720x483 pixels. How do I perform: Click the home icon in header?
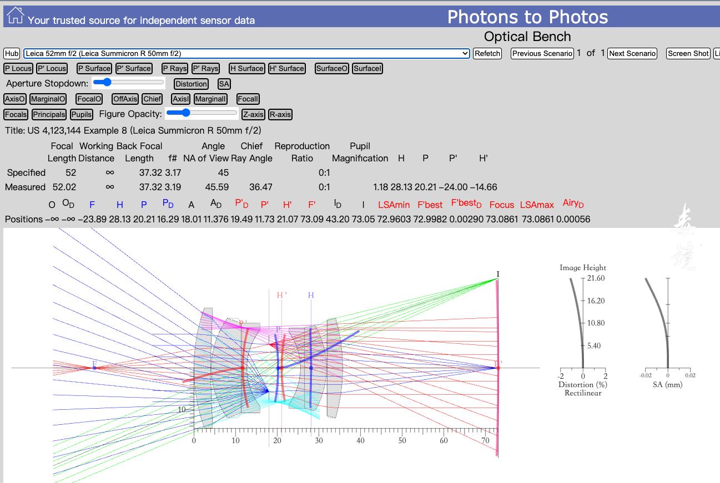pos(15,16)
